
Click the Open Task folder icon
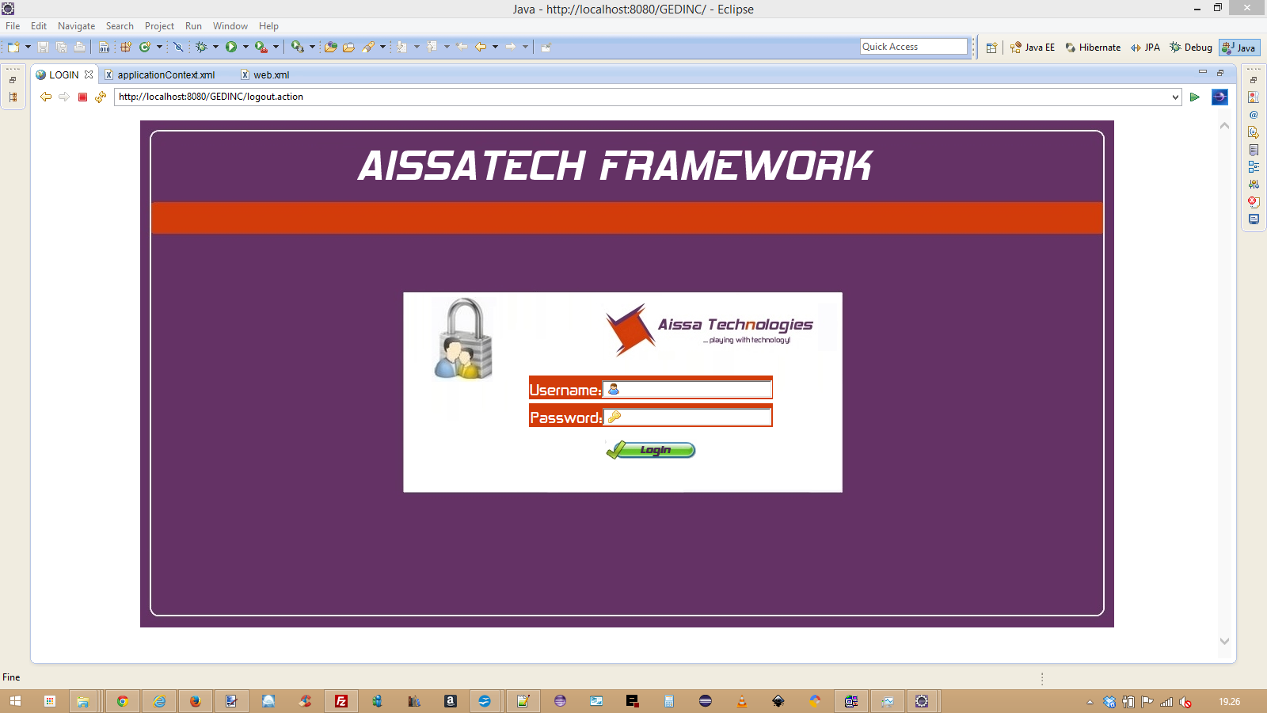coord(348,48)
